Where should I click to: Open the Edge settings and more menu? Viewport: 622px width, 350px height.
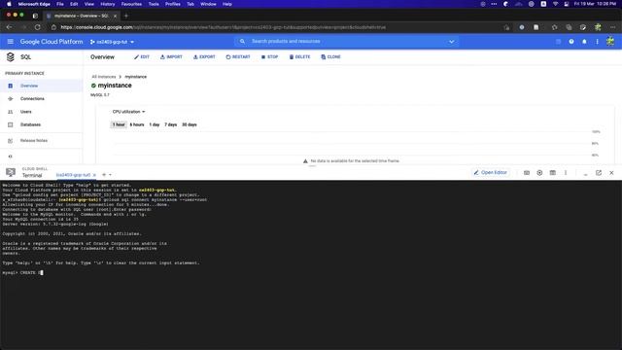(612, 27)
